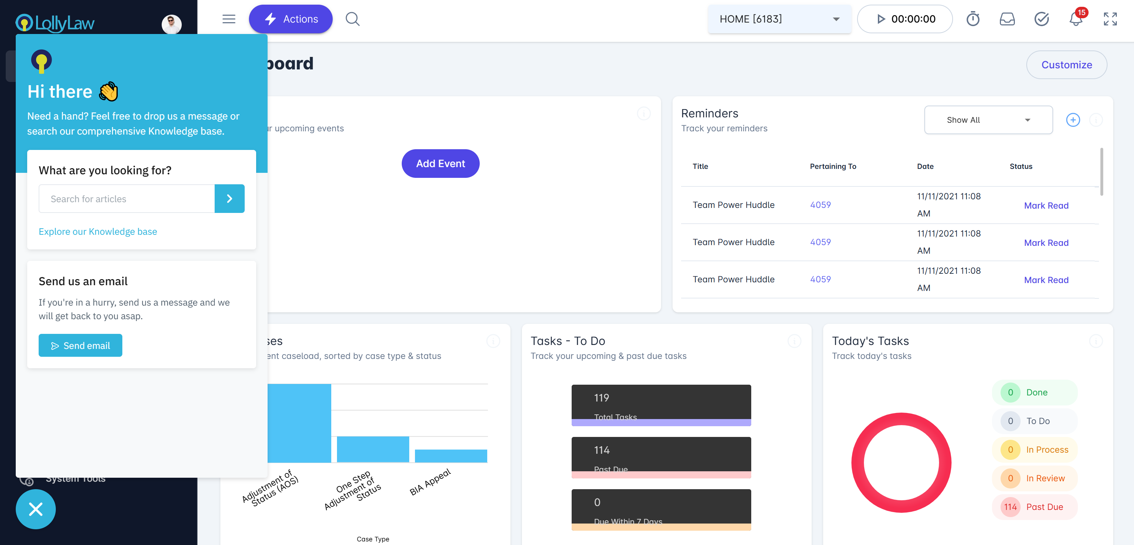Toggle the Past Due legend item
The height and width of the screenshot is (545, 1134).
tap(1035, 507)
